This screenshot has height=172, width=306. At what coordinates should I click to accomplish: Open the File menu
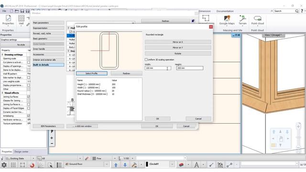click(4, 11)
